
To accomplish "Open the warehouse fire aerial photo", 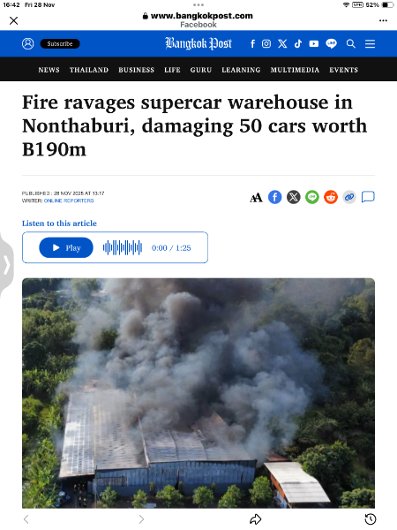I will pyautogui.click(x=198, y=393).
